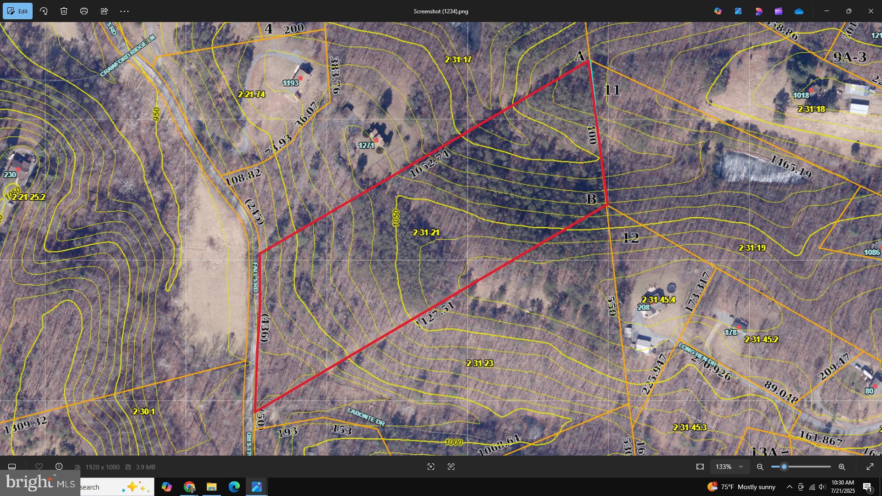Expand the 133% zoom level dropdown
The width and height of the screenshot is (882, 496).
[x=741, y=467]
